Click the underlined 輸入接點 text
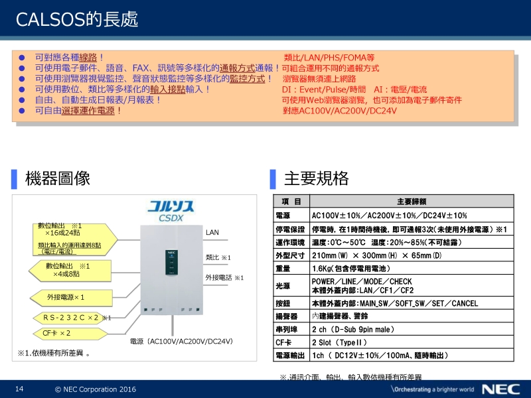531x398 pixels. tap(168, 90)
